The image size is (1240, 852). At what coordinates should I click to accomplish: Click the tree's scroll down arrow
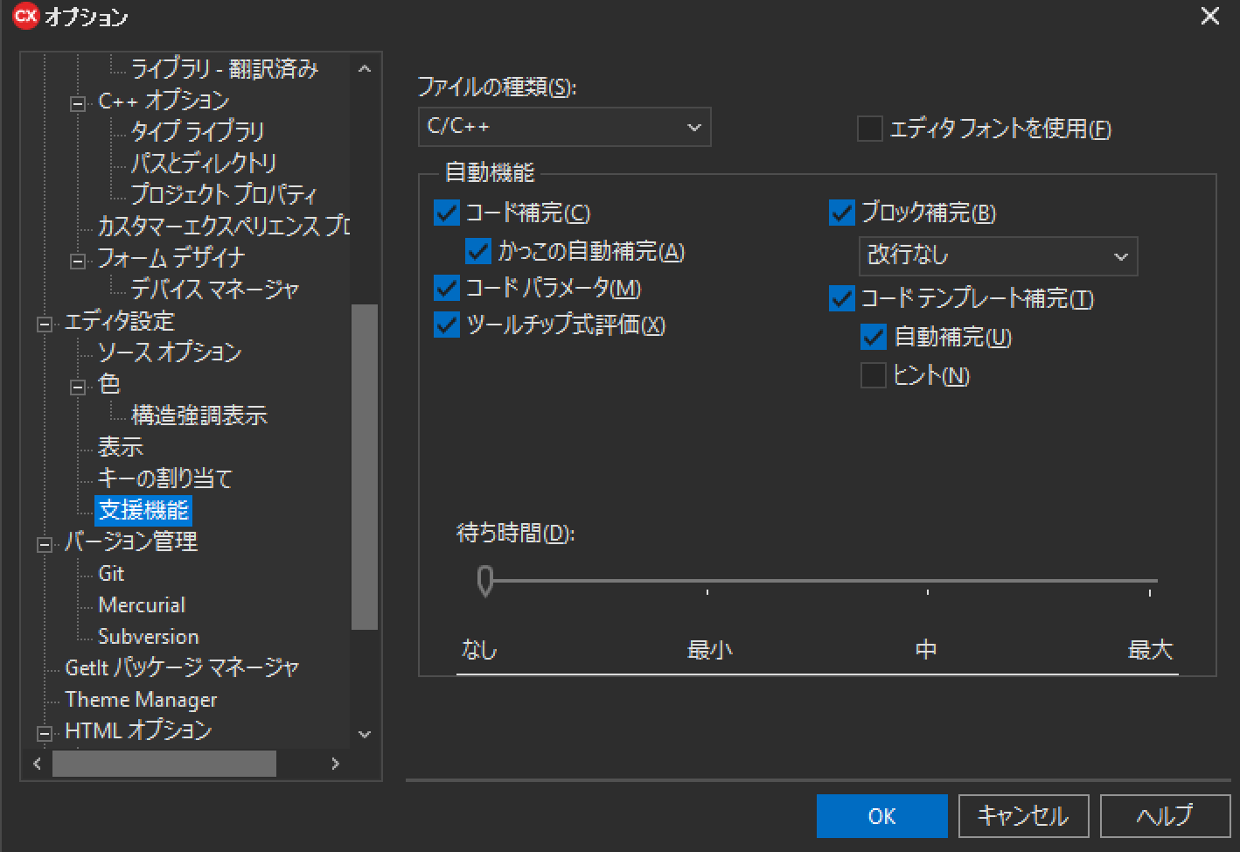click(365, 734)
